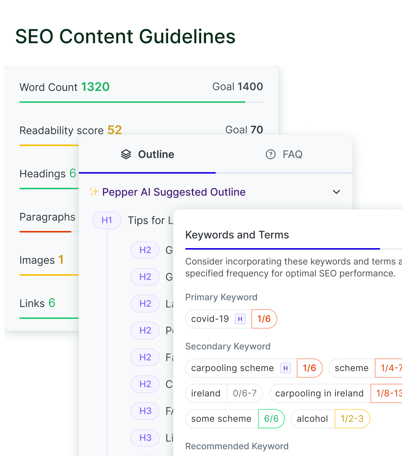Select the alcohol keyword chip
This screenshot has width=402, height=456.
coord(312,419)
